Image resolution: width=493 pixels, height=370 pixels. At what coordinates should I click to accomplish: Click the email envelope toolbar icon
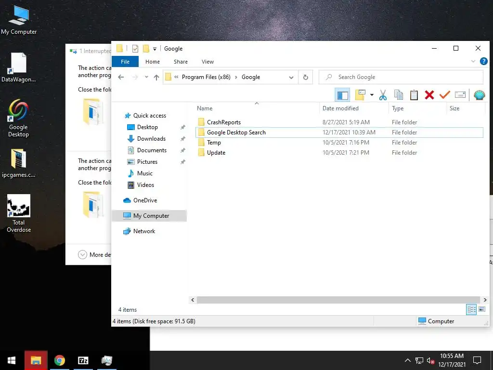(460, 95)
